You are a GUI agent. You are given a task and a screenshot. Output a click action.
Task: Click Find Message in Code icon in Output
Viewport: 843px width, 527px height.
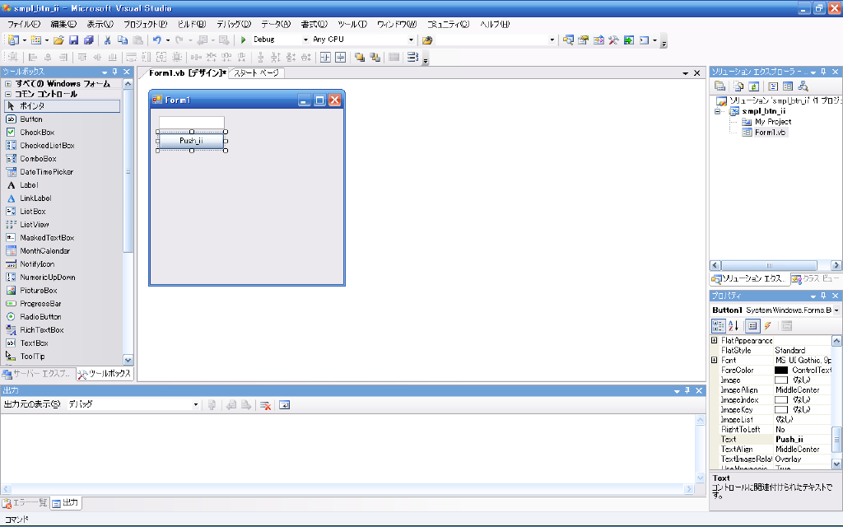coord(212,405)
